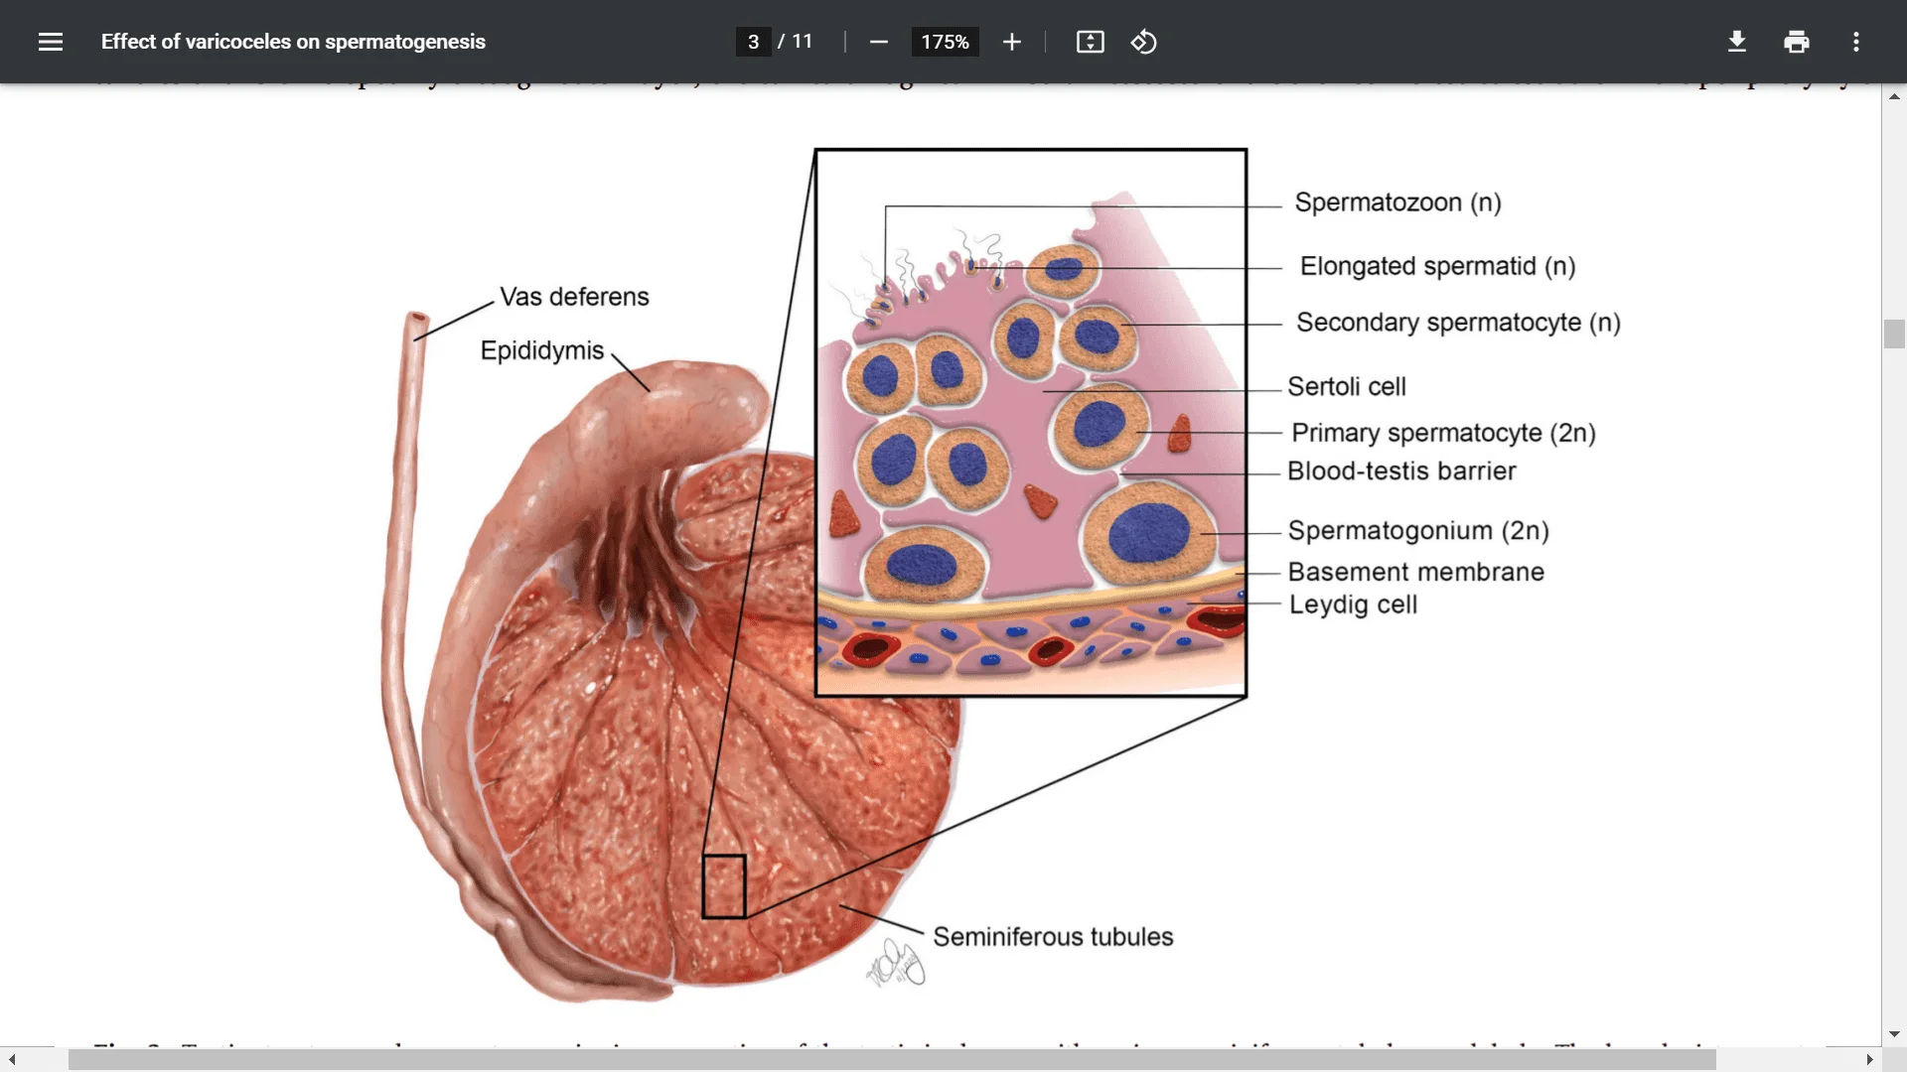Open the sidebar hamburger menu

[51, 42]
